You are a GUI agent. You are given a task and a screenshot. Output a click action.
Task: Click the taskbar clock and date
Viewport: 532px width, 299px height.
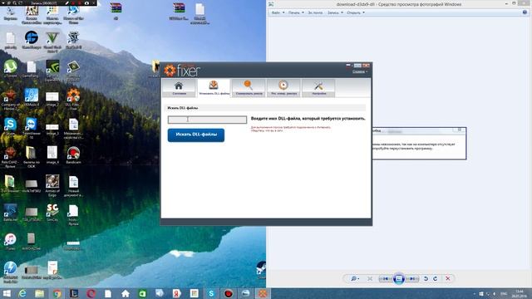519,293
